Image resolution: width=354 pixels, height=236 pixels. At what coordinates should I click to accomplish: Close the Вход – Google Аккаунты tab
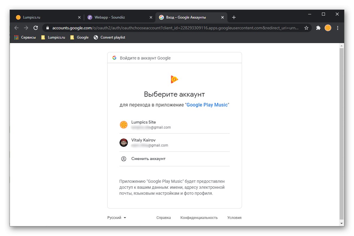tap(223, 17)
